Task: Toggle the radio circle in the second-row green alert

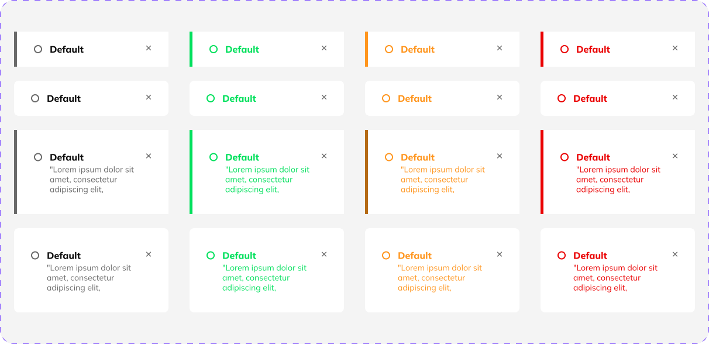Action: click(x=212, y=98)
